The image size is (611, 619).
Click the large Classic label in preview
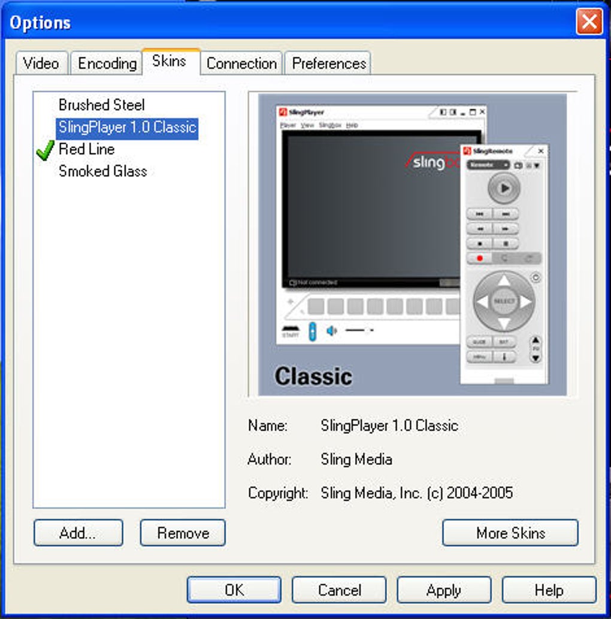click(313, 376)
